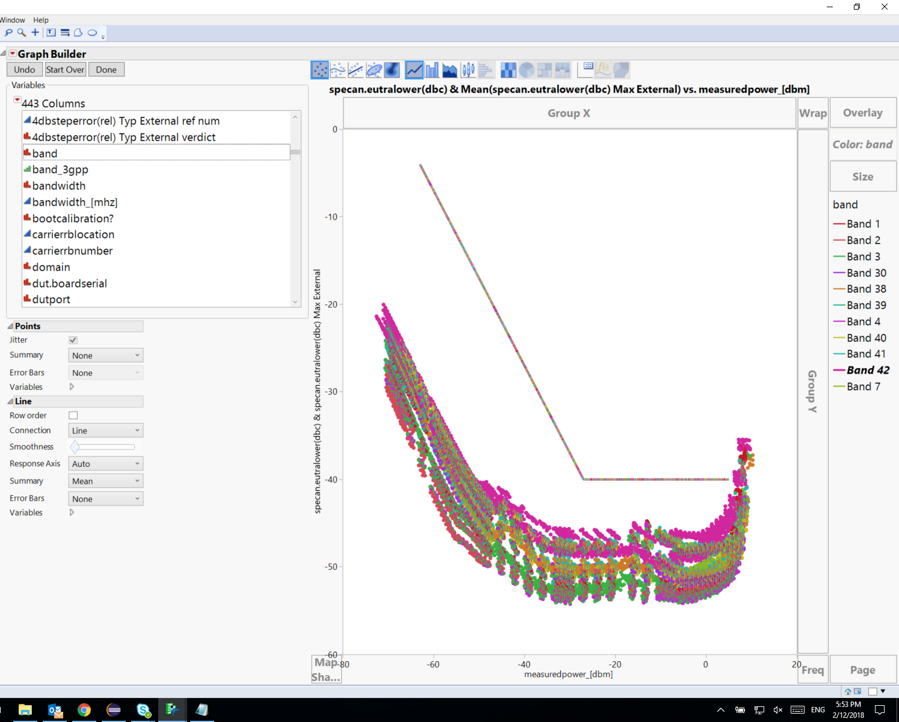Enable the Row order checkbox under Line

point(73,415)
